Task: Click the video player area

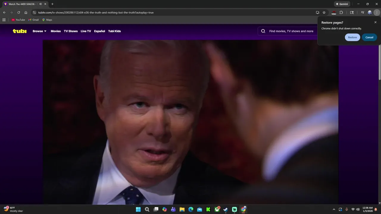Action: click(190, 122)
